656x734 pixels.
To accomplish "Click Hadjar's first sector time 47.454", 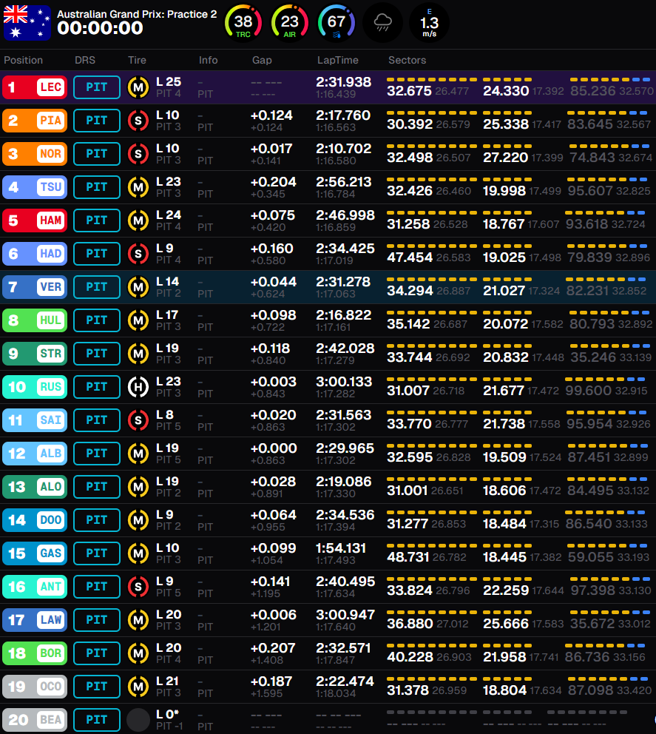I will 410,257.
